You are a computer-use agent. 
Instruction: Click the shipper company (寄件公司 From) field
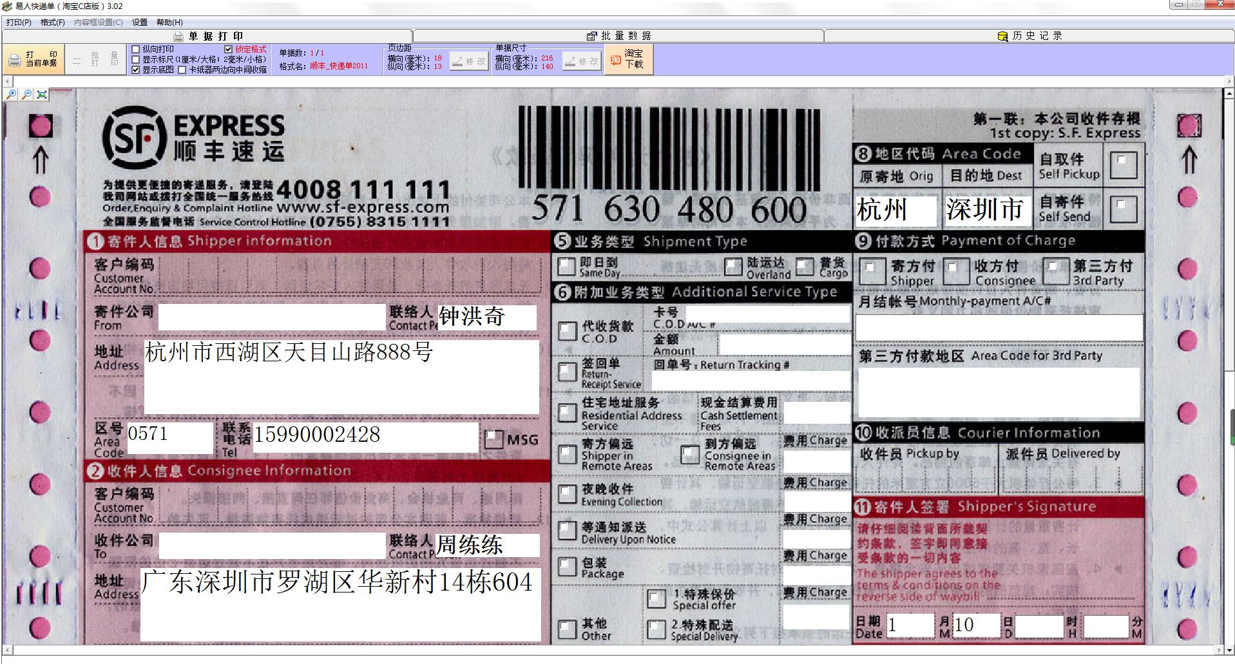click(x=272, y=318)
